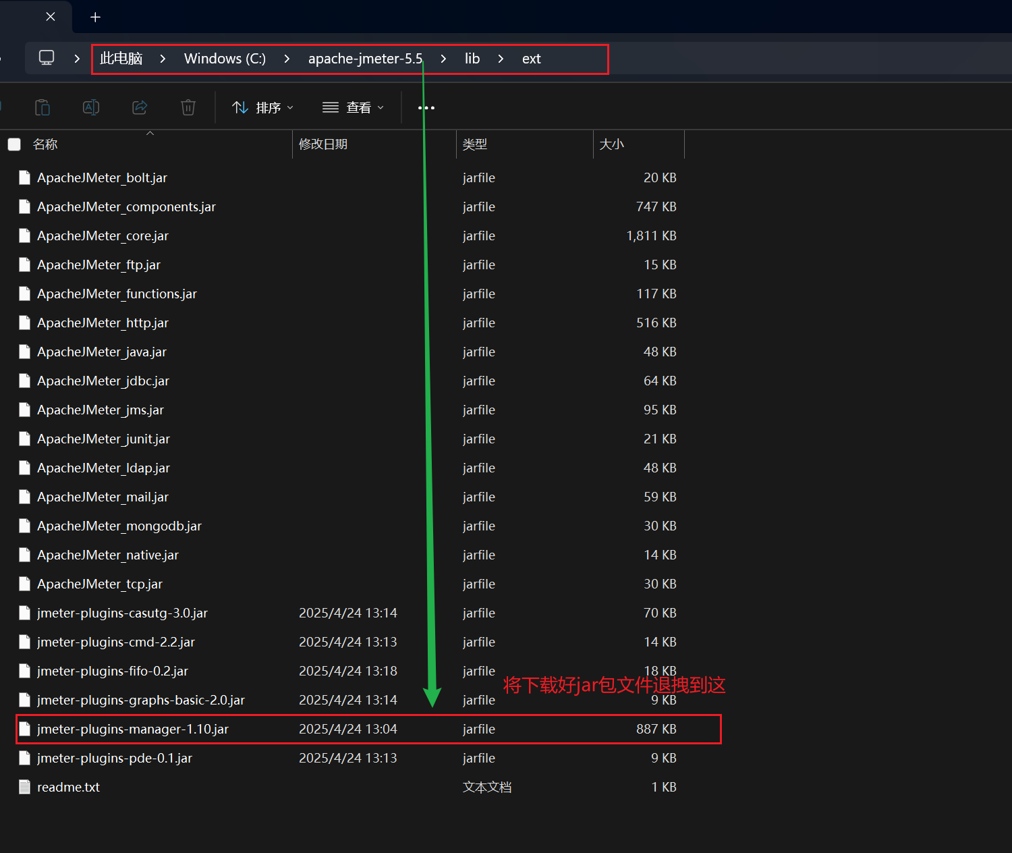Click file icon of ApacheJMeter_ftp.jar
This screenshot has width=1012, height=853.
click(25, 265)
